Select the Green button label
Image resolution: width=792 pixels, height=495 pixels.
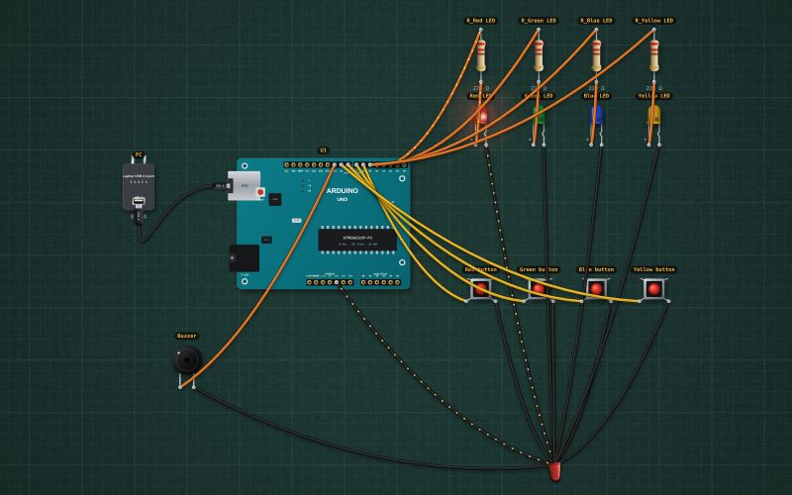(539, 269)
